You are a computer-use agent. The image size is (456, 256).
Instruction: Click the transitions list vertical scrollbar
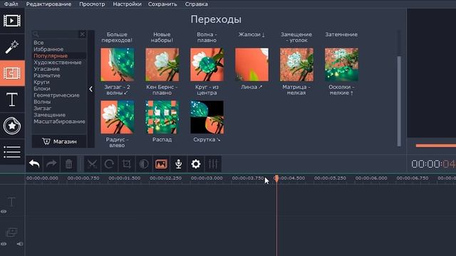pos(399,101)
